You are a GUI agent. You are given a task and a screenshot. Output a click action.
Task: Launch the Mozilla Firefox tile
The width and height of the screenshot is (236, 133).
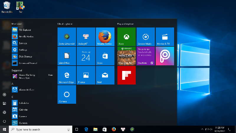[105, 37]
